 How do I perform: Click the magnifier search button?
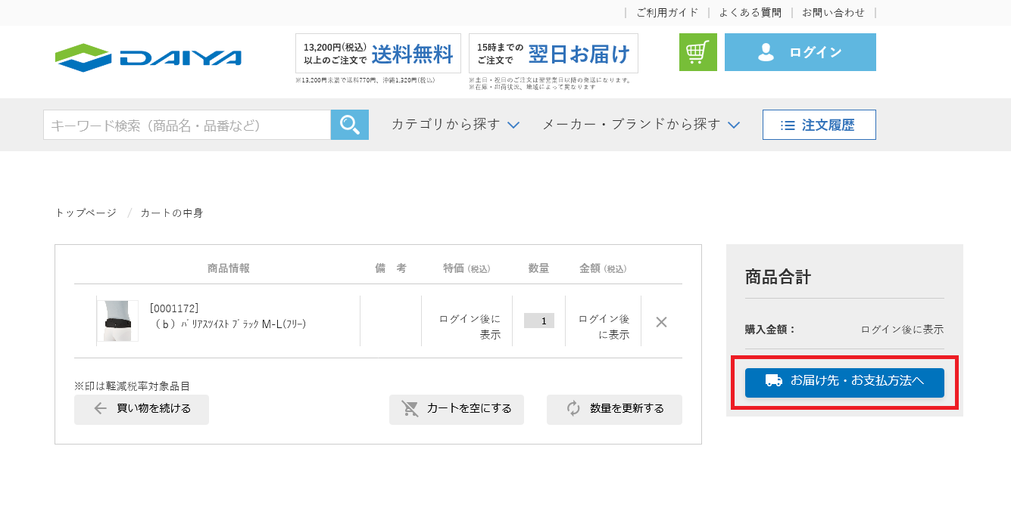click(349, 125)
